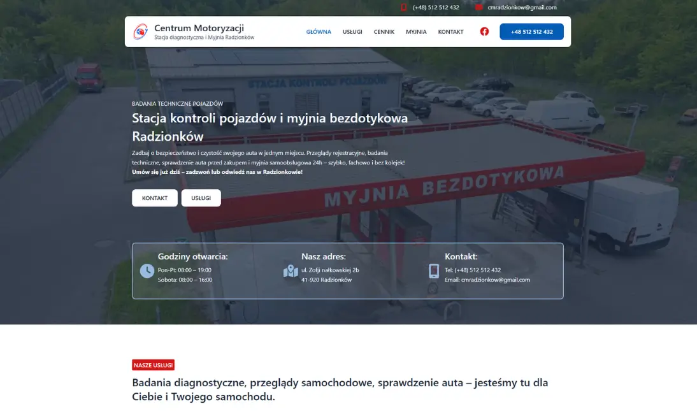Open the CENNIK menu item
Image resolution: width=697 pixels, height=418 pixels.
click(x=384, y=32)
